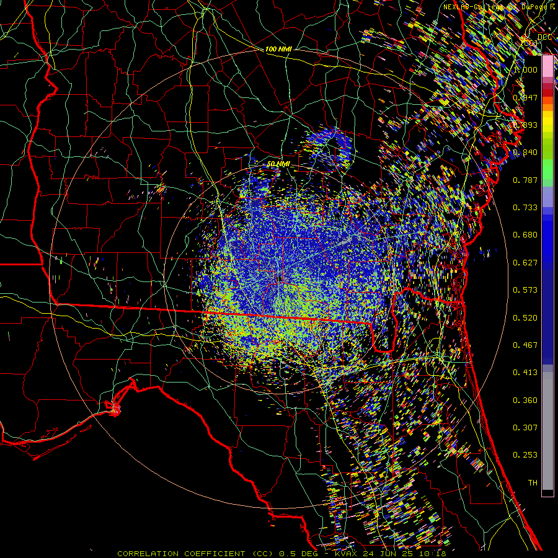558x558 pixels.
Task: Click the 50 NMI range ring label
Action: click(x=278, y=164)
